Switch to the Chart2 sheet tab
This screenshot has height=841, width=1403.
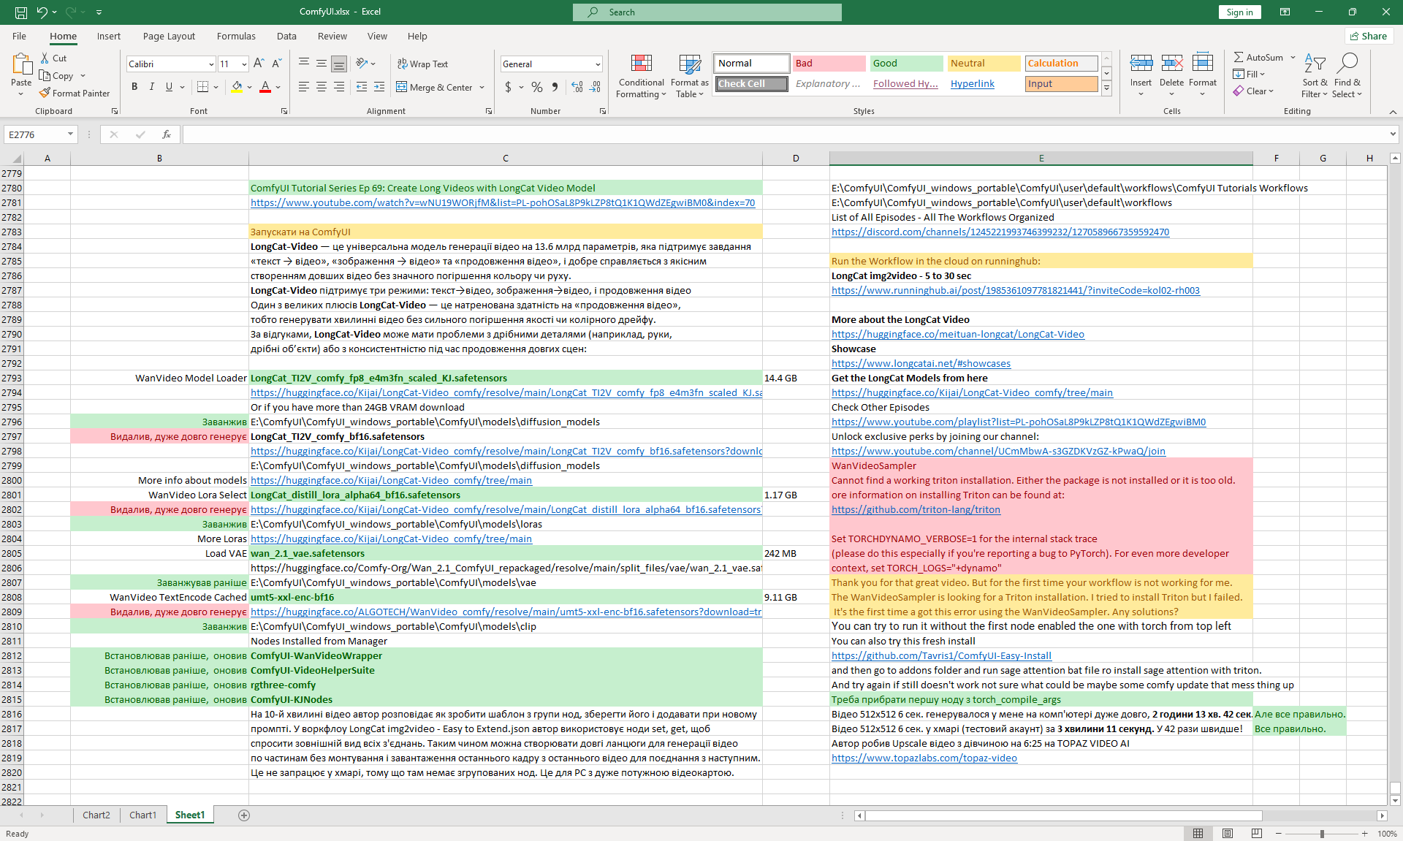(96, 815)
